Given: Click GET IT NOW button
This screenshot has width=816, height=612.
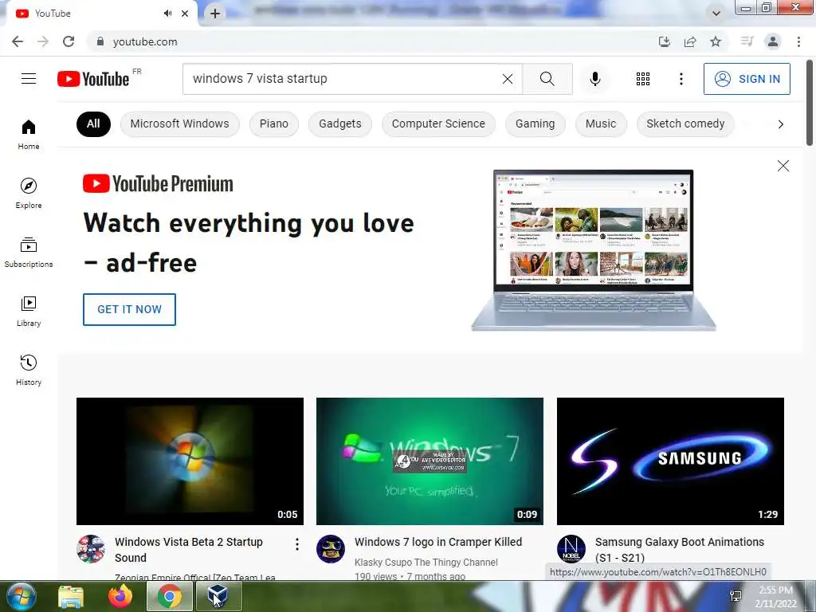Looking at the screenshot, I should click(129, 309).
